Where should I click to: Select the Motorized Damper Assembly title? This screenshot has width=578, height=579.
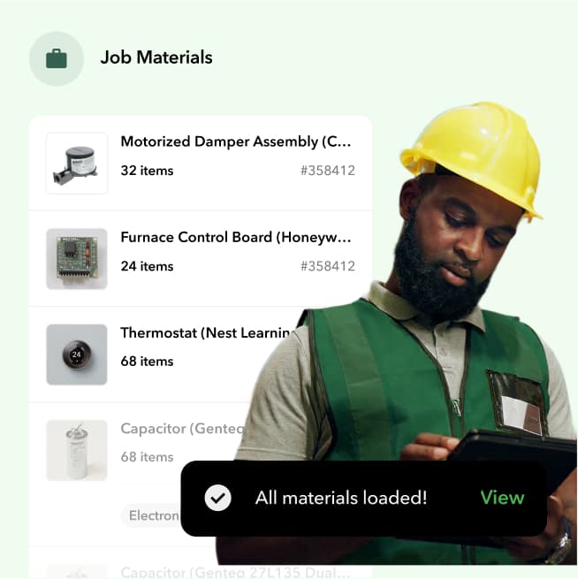pos(236,141)
